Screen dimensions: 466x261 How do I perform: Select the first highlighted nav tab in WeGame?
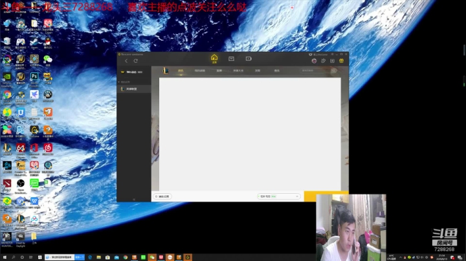click(x=181, y=70)
